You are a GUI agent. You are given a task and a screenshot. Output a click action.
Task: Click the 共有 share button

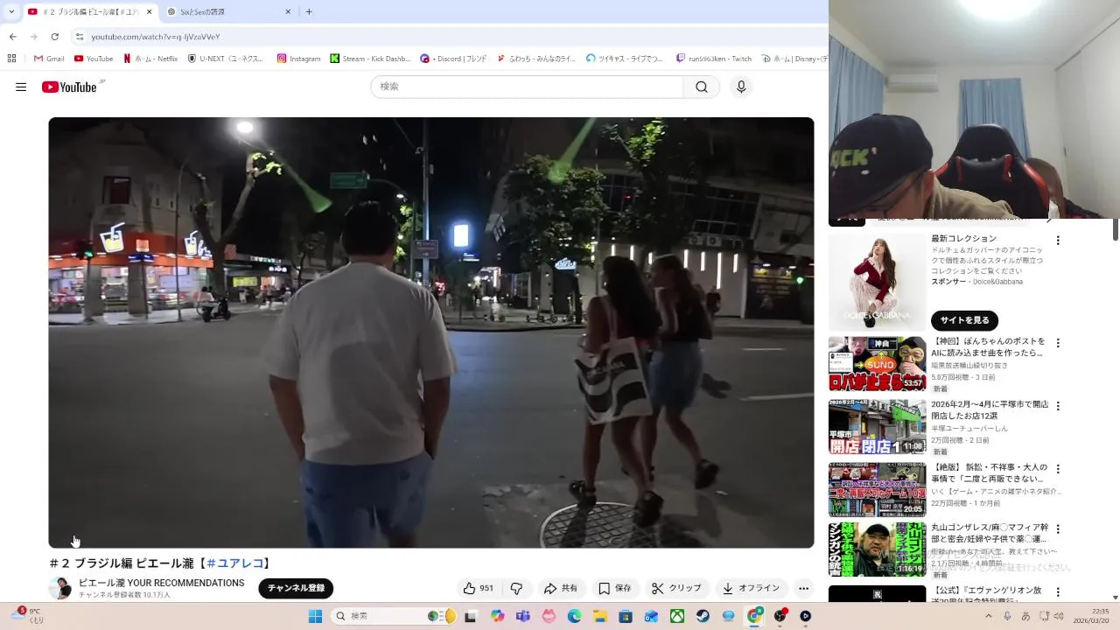point(561,588)
